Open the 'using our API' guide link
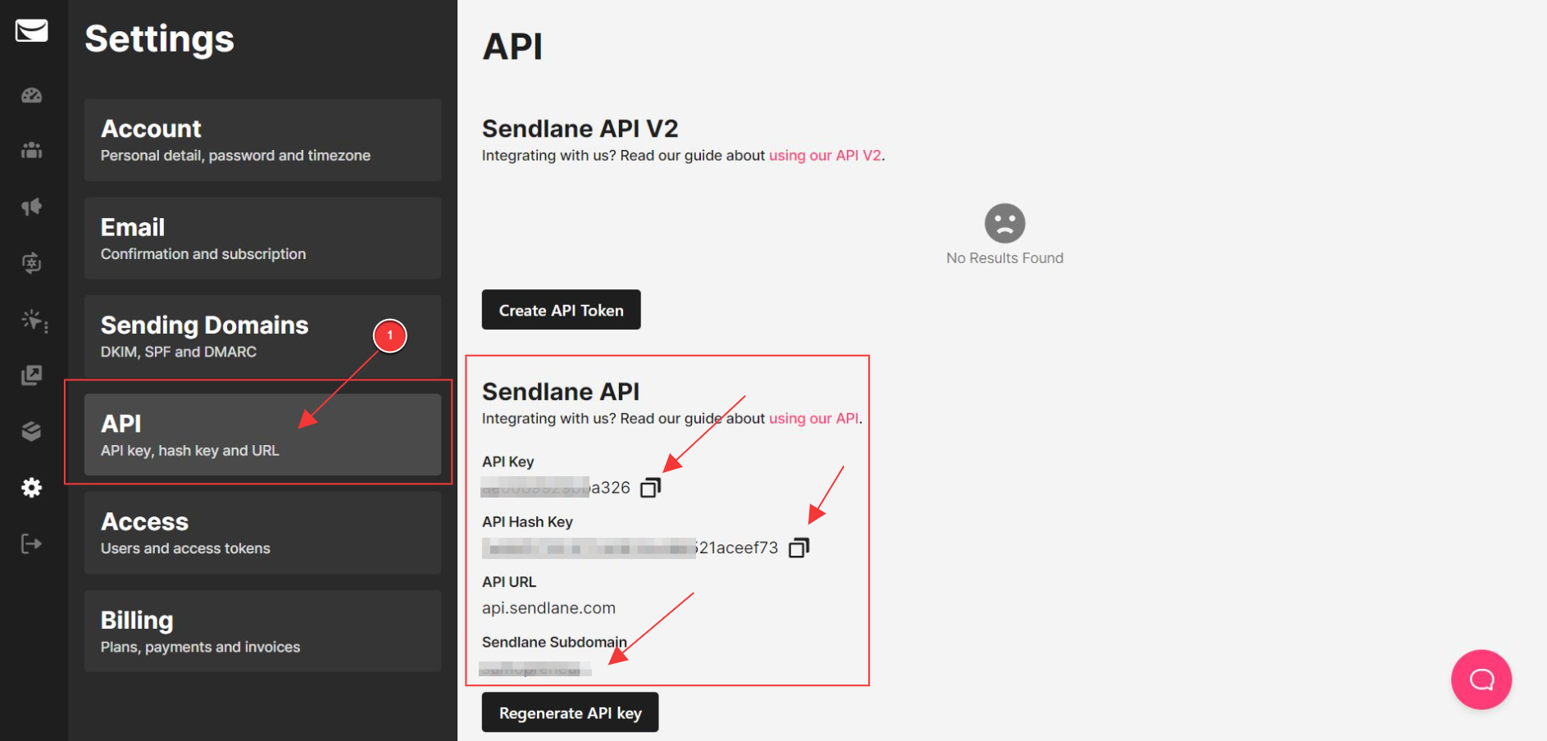This screenshot has height=741, width=1547. 813,418
